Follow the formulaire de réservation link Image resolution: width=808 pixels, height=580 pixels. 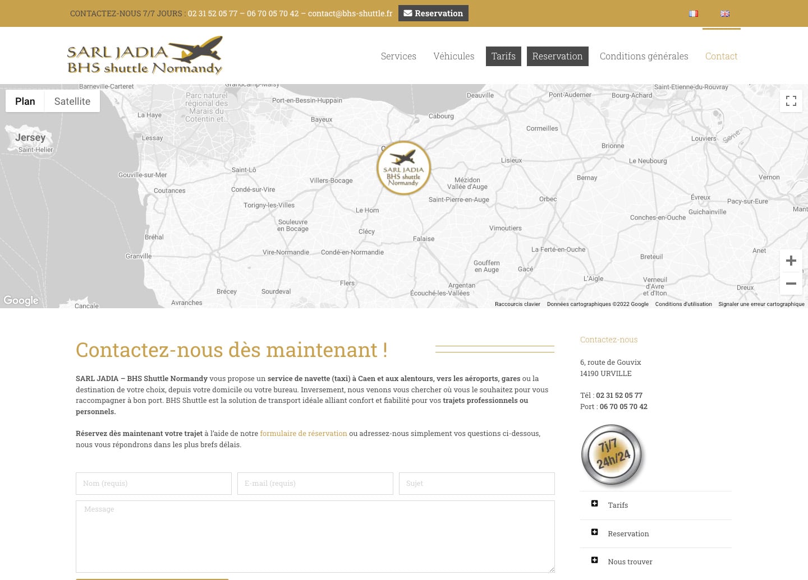click(304, 433)
